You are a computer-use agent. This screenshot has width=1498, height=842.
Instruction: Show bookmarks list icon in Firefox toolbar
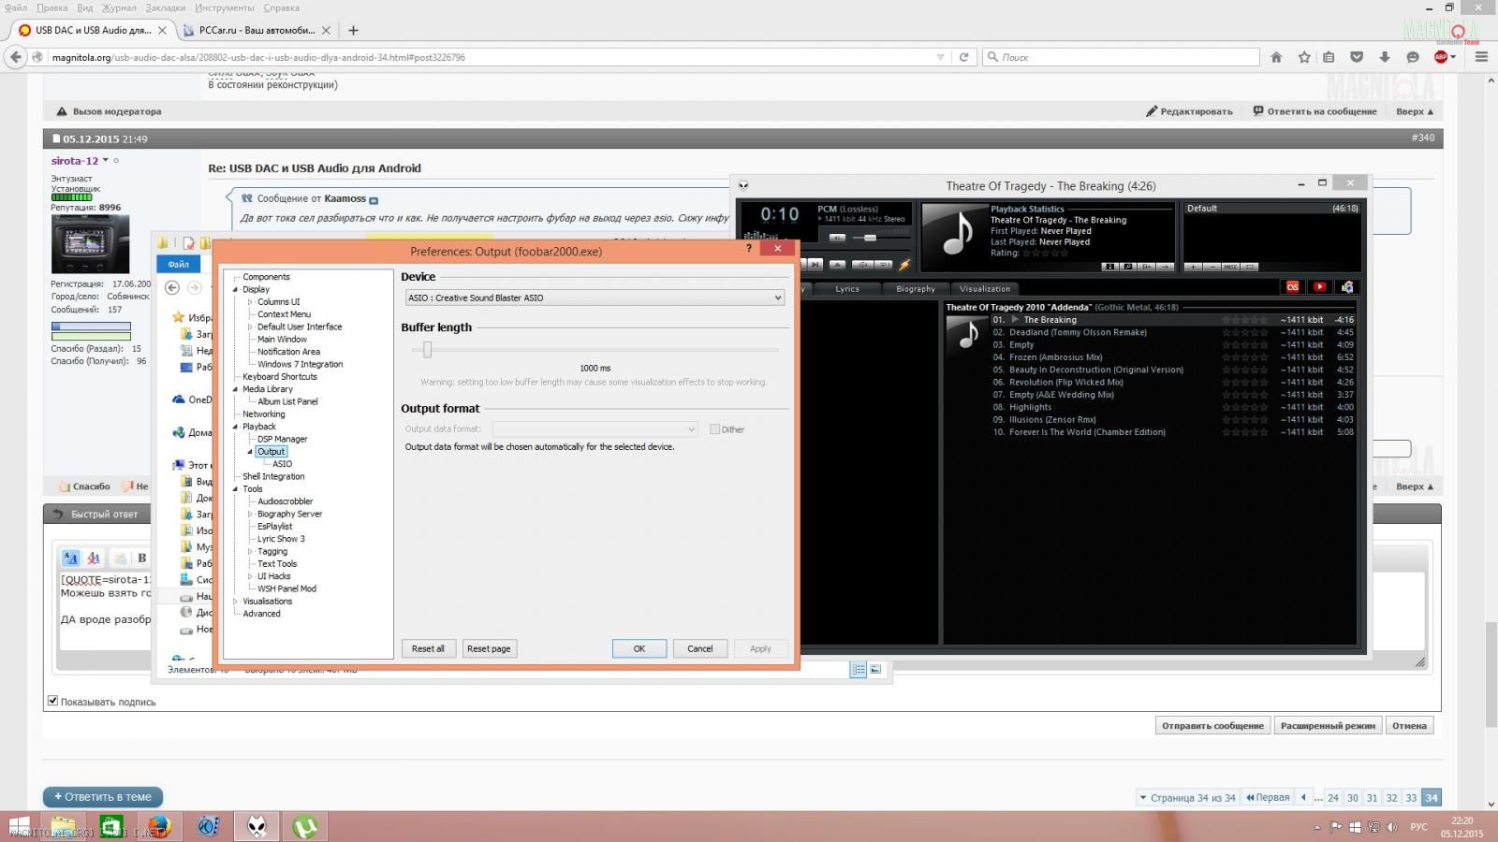click(1329, 57)
